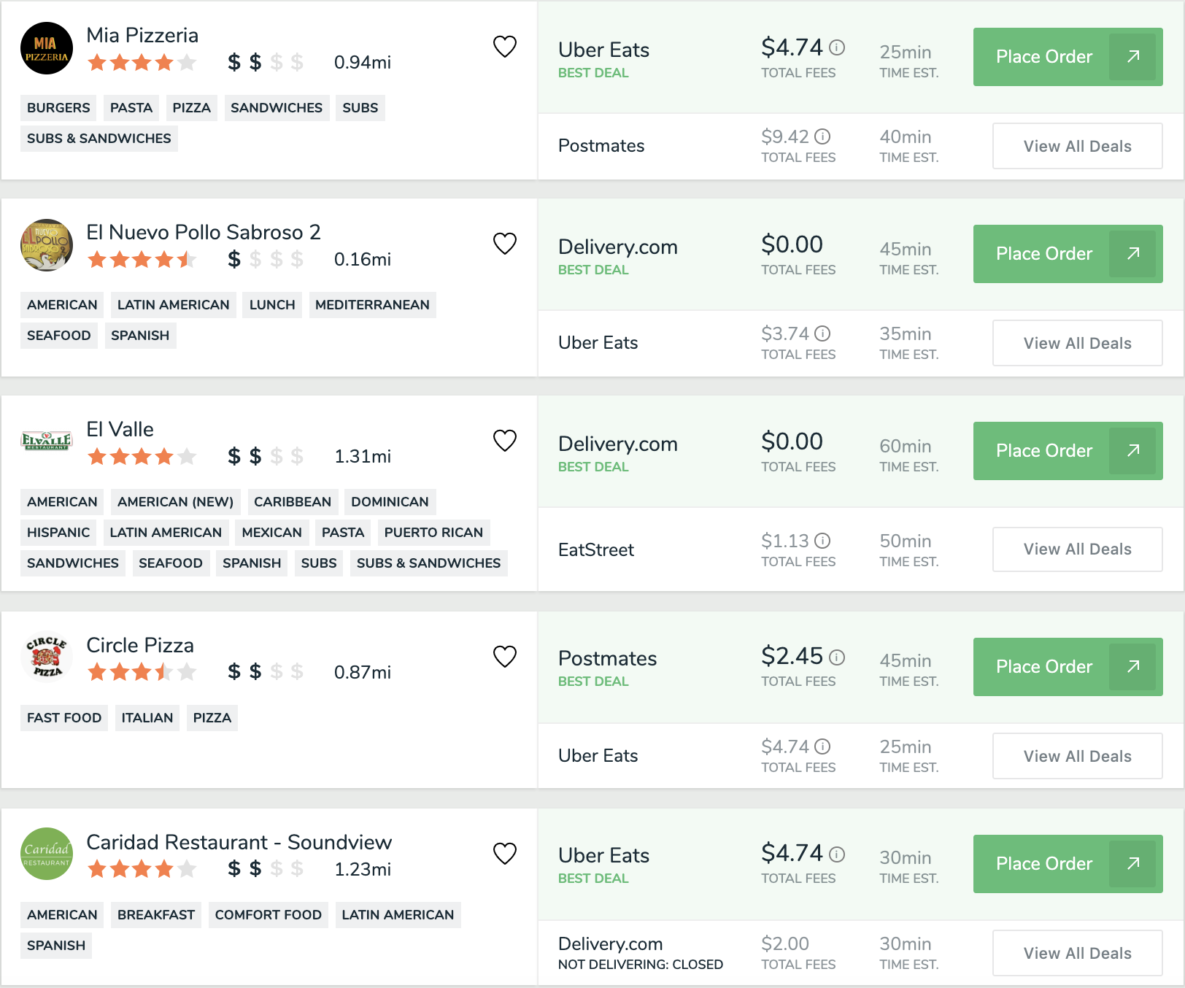Open Caridad Restaurant - Soundview name link
The height and width of the screenshot is (988, 1185).
tap(239, 842)
